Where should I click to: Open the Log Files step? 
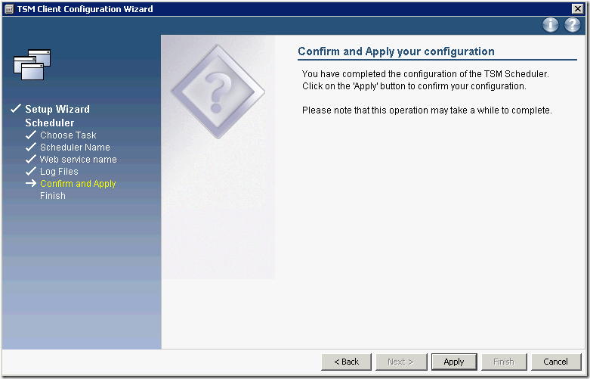coord(59,172)
